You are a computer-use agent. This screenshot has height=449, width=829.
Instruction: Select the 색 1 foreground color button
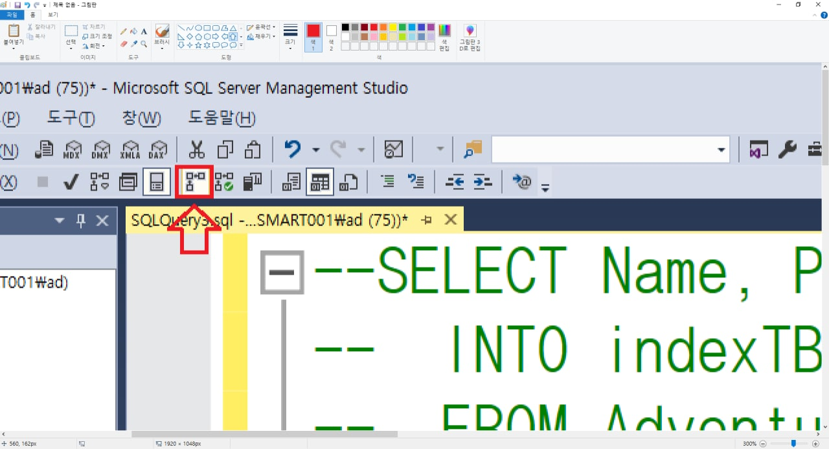313,38
